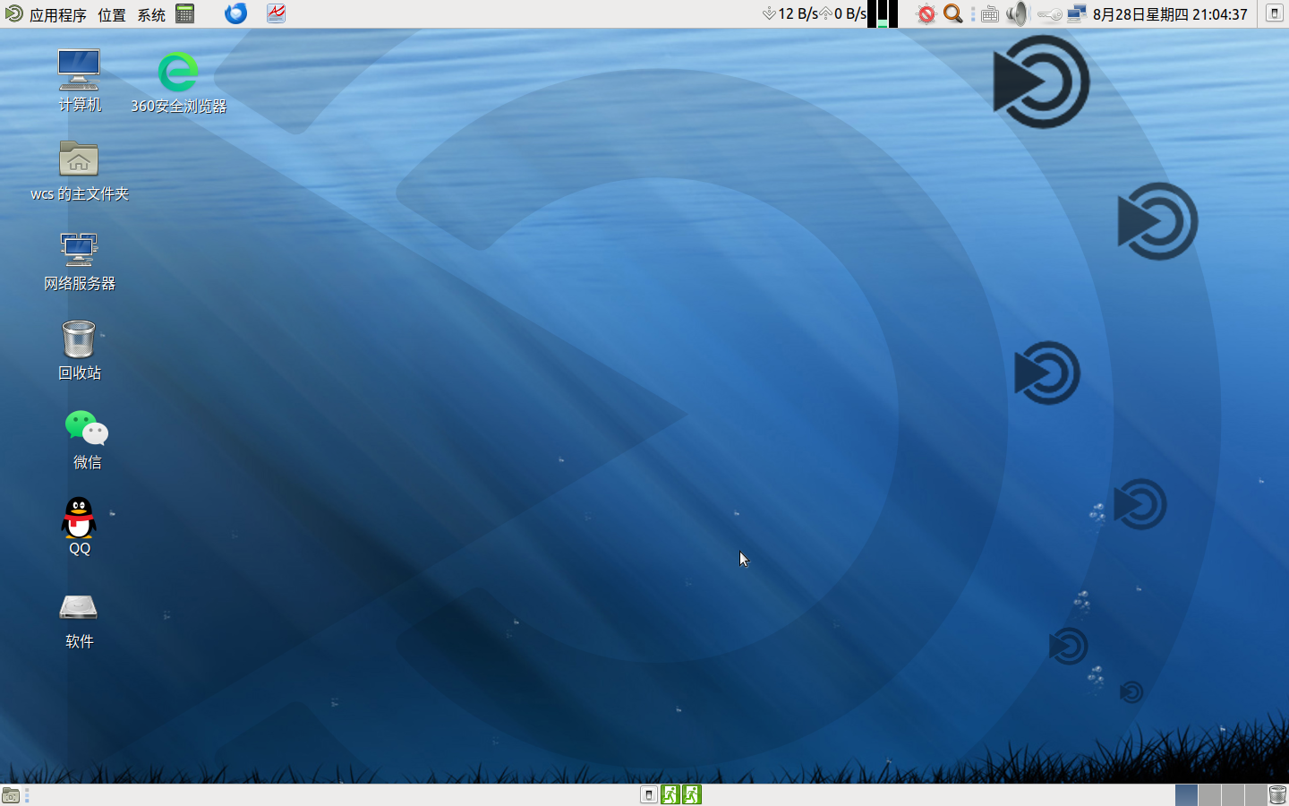Open the trash applet on the bottom panel
1289x806 pixels.
click(1278, 795)
